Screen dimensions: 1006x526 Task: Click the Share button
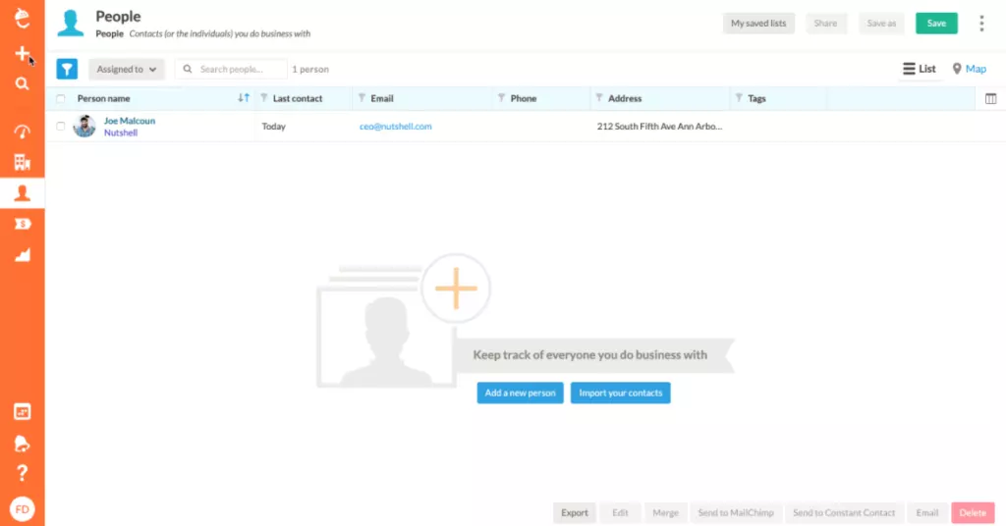[x=825, y=24]
